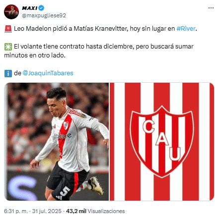
Task: Click the green sparkle emoji
Action: pyautogui.click(x=8, y=47)
